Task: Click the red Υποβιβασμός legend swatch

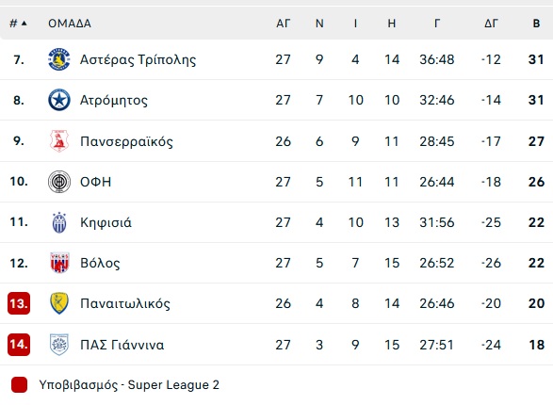Action: [19, 384]
